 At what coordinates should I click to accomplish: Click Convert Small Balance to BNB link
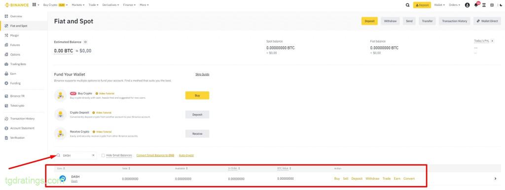point(155,155)
